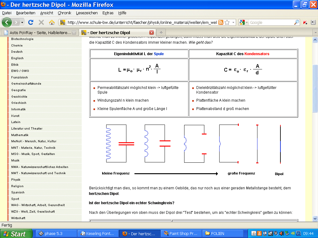Open the Extras menu
Screen dimensions: 318x238
(108, 13)
